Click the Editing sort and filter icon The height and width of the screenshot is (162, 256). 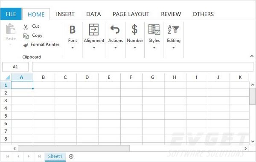(173, 29)
